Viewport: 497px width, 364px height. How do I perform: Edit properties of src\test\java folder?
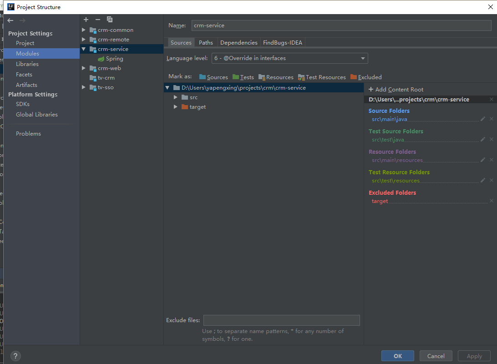coord(483,139)
